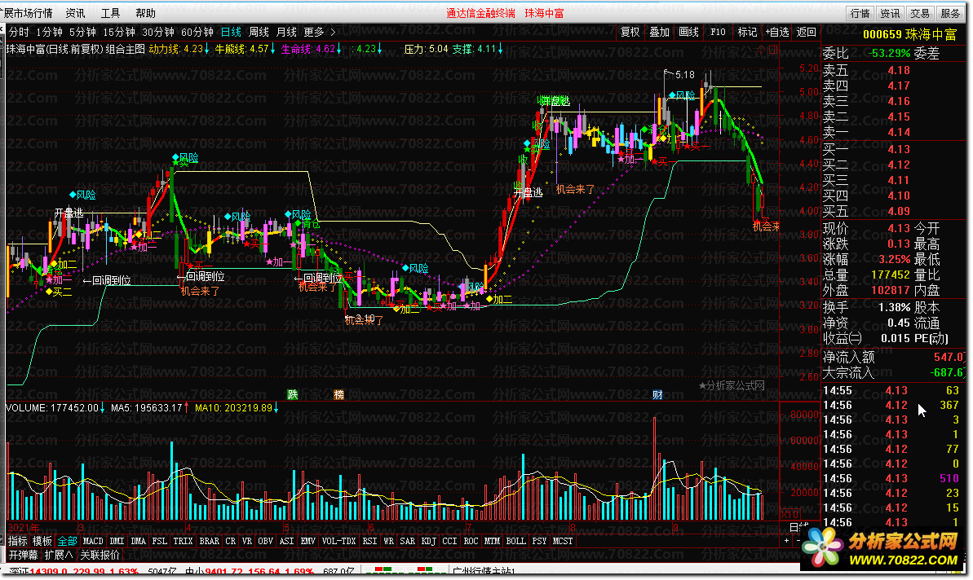Click the green 跌 badge below the chart

pyautogui.click(x=292, y=395)
